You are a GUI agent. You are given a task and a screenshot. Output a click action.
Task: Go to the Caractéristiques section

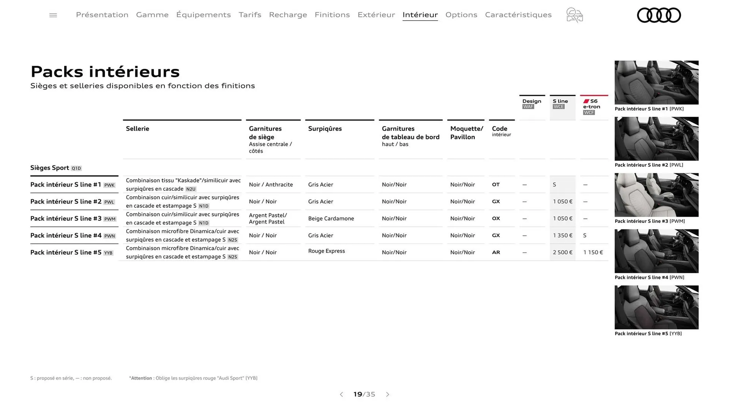point(518,15)
